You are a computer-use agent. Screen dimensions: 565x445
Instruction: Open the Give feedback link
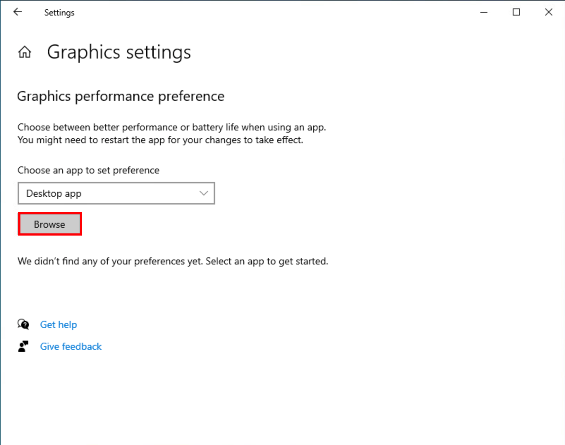click(71, 346)
